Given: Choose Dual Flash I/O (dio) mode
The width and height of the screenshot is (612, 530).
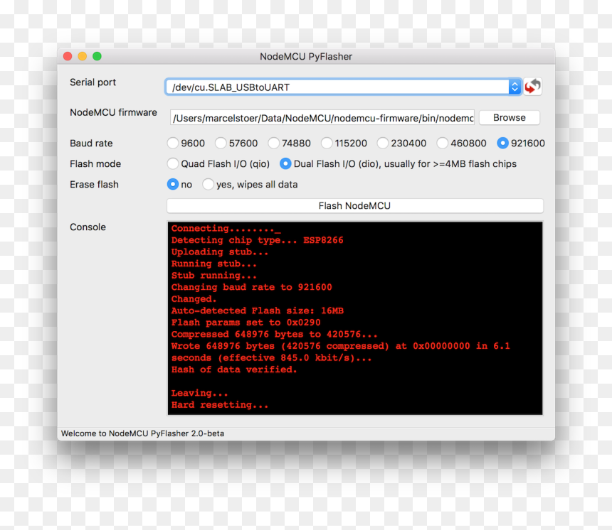Looking at the screenshot, I should click(398, 163).
